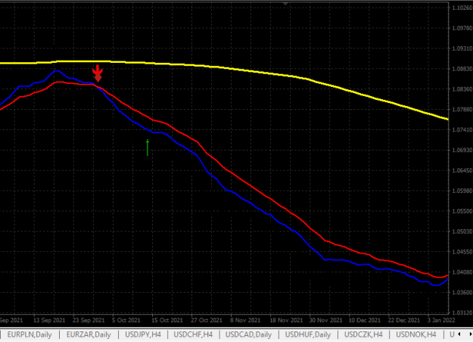Click the 1.05980 price label

click(x=462, y=191)
